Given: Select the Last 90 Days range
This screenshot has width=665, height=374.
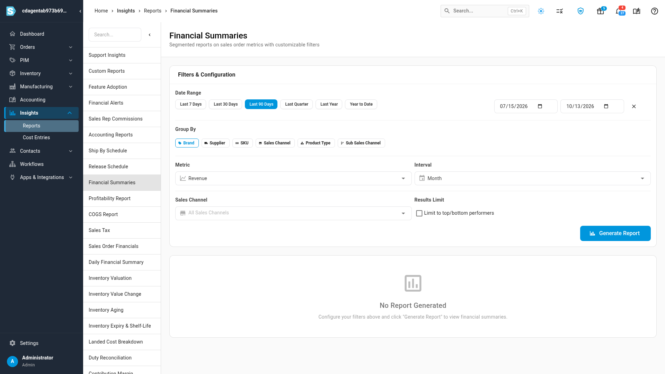Looking at the screenshot, I should click(261, 104).
